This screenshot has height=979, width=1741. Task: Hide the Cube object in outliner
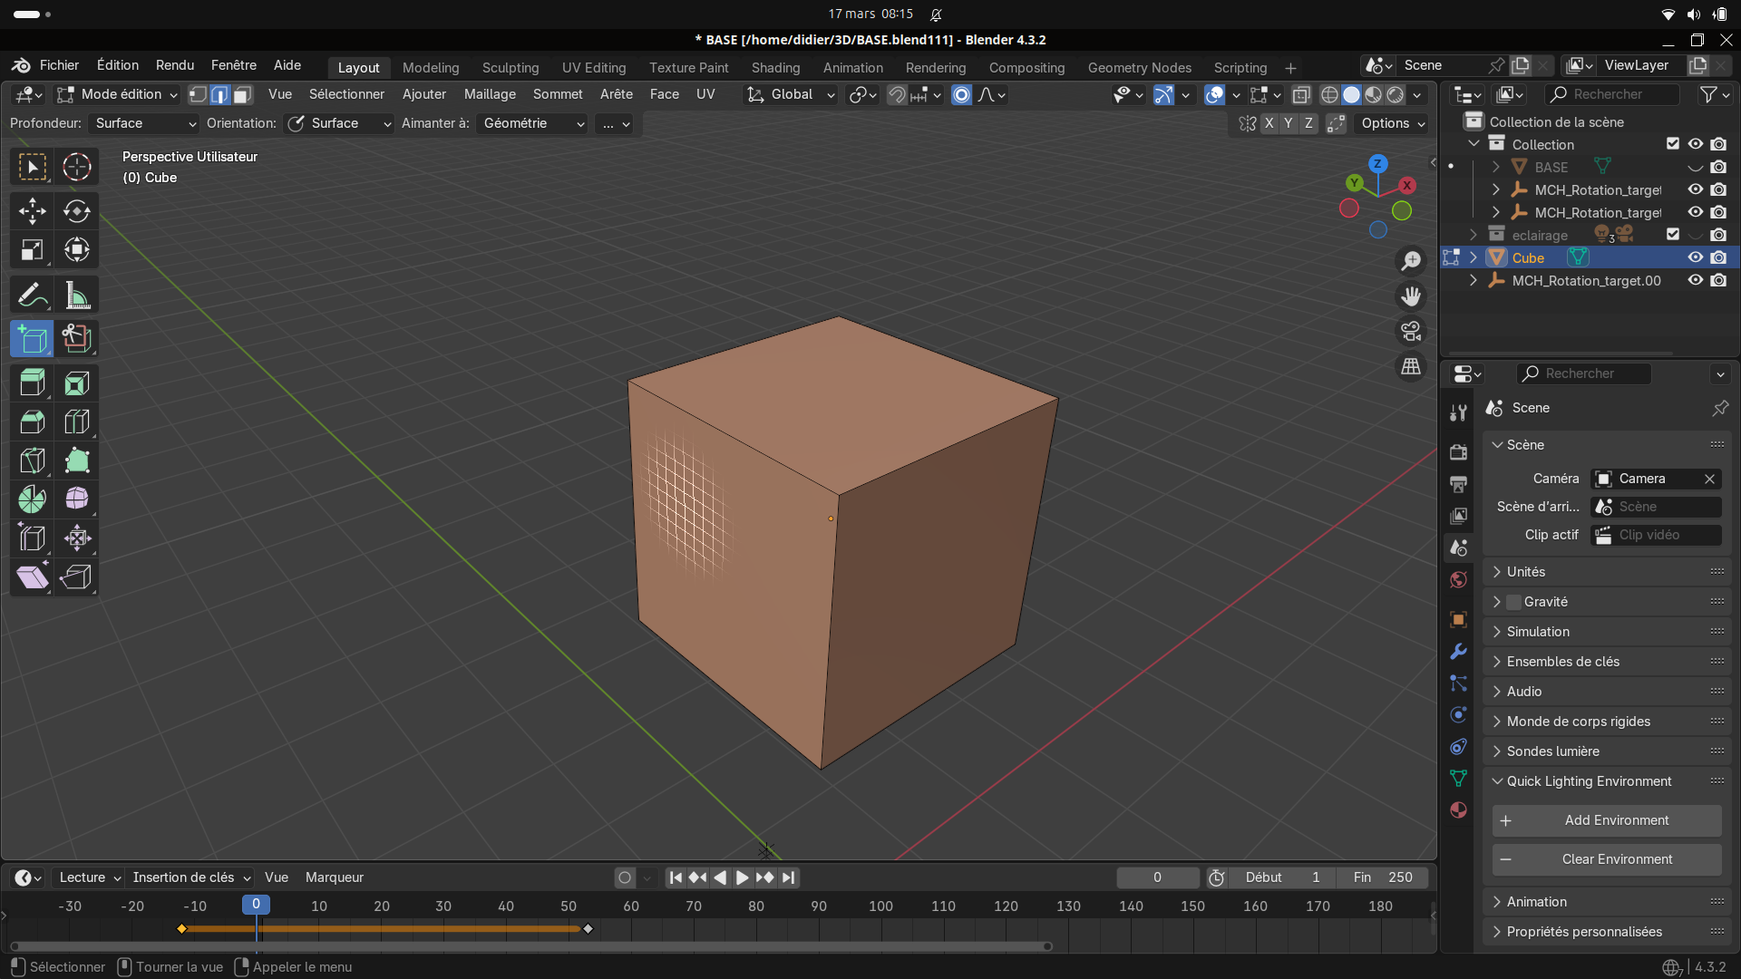(1695, 257)
